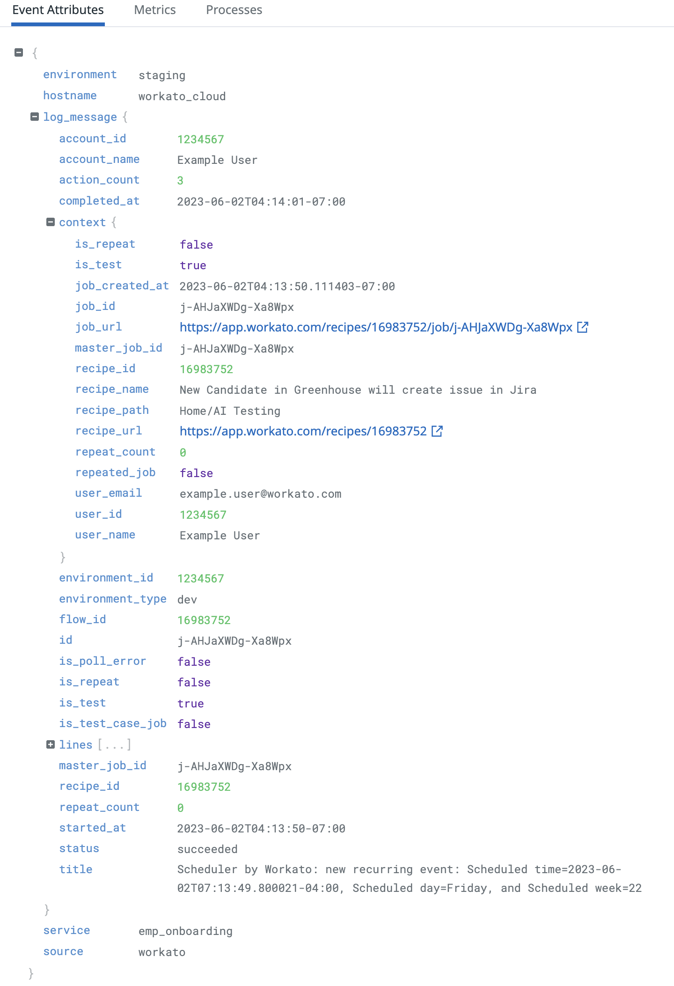Click the job_created_at timestamp value
Viewport: 674px width, 986px height.
(x=287, y=287)
